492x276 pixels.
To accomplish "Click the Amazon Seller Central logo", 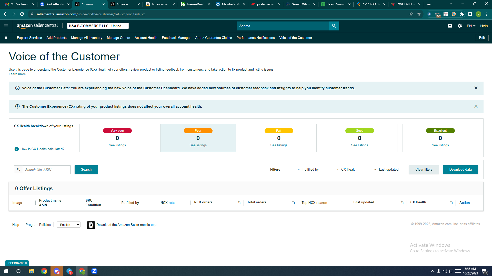I will (x=37, y=26).
